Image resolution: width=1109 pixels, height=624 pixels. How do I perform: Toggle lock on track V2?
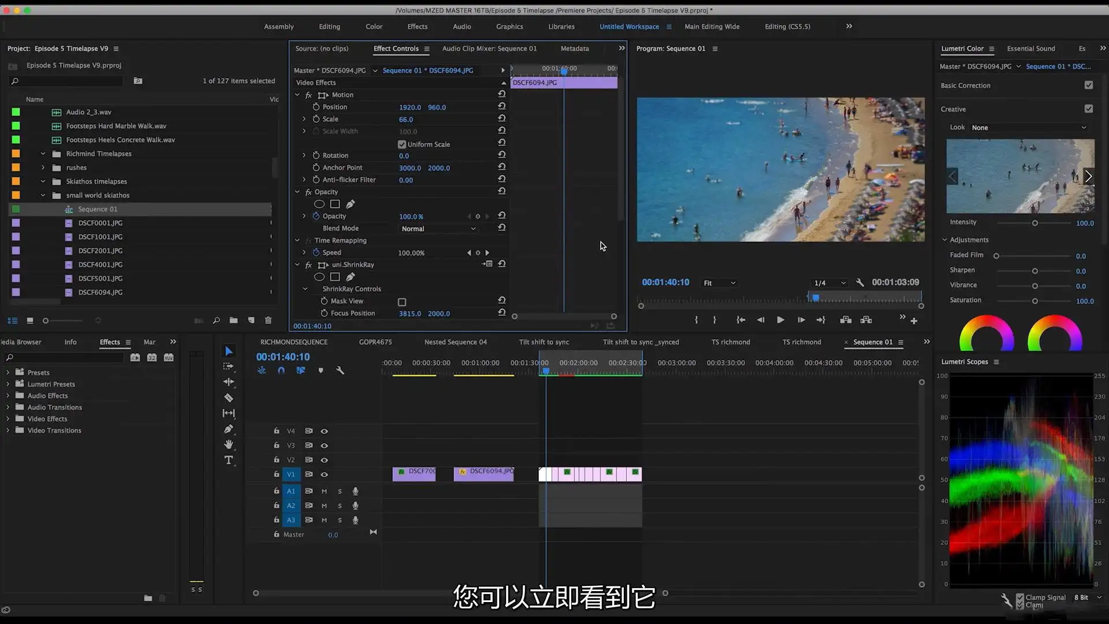(277, 460)
